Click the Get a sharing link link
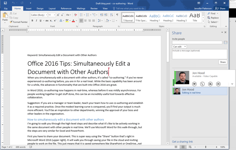The width and height of the screenshot is (236, 150). click(x=182, y=141)
